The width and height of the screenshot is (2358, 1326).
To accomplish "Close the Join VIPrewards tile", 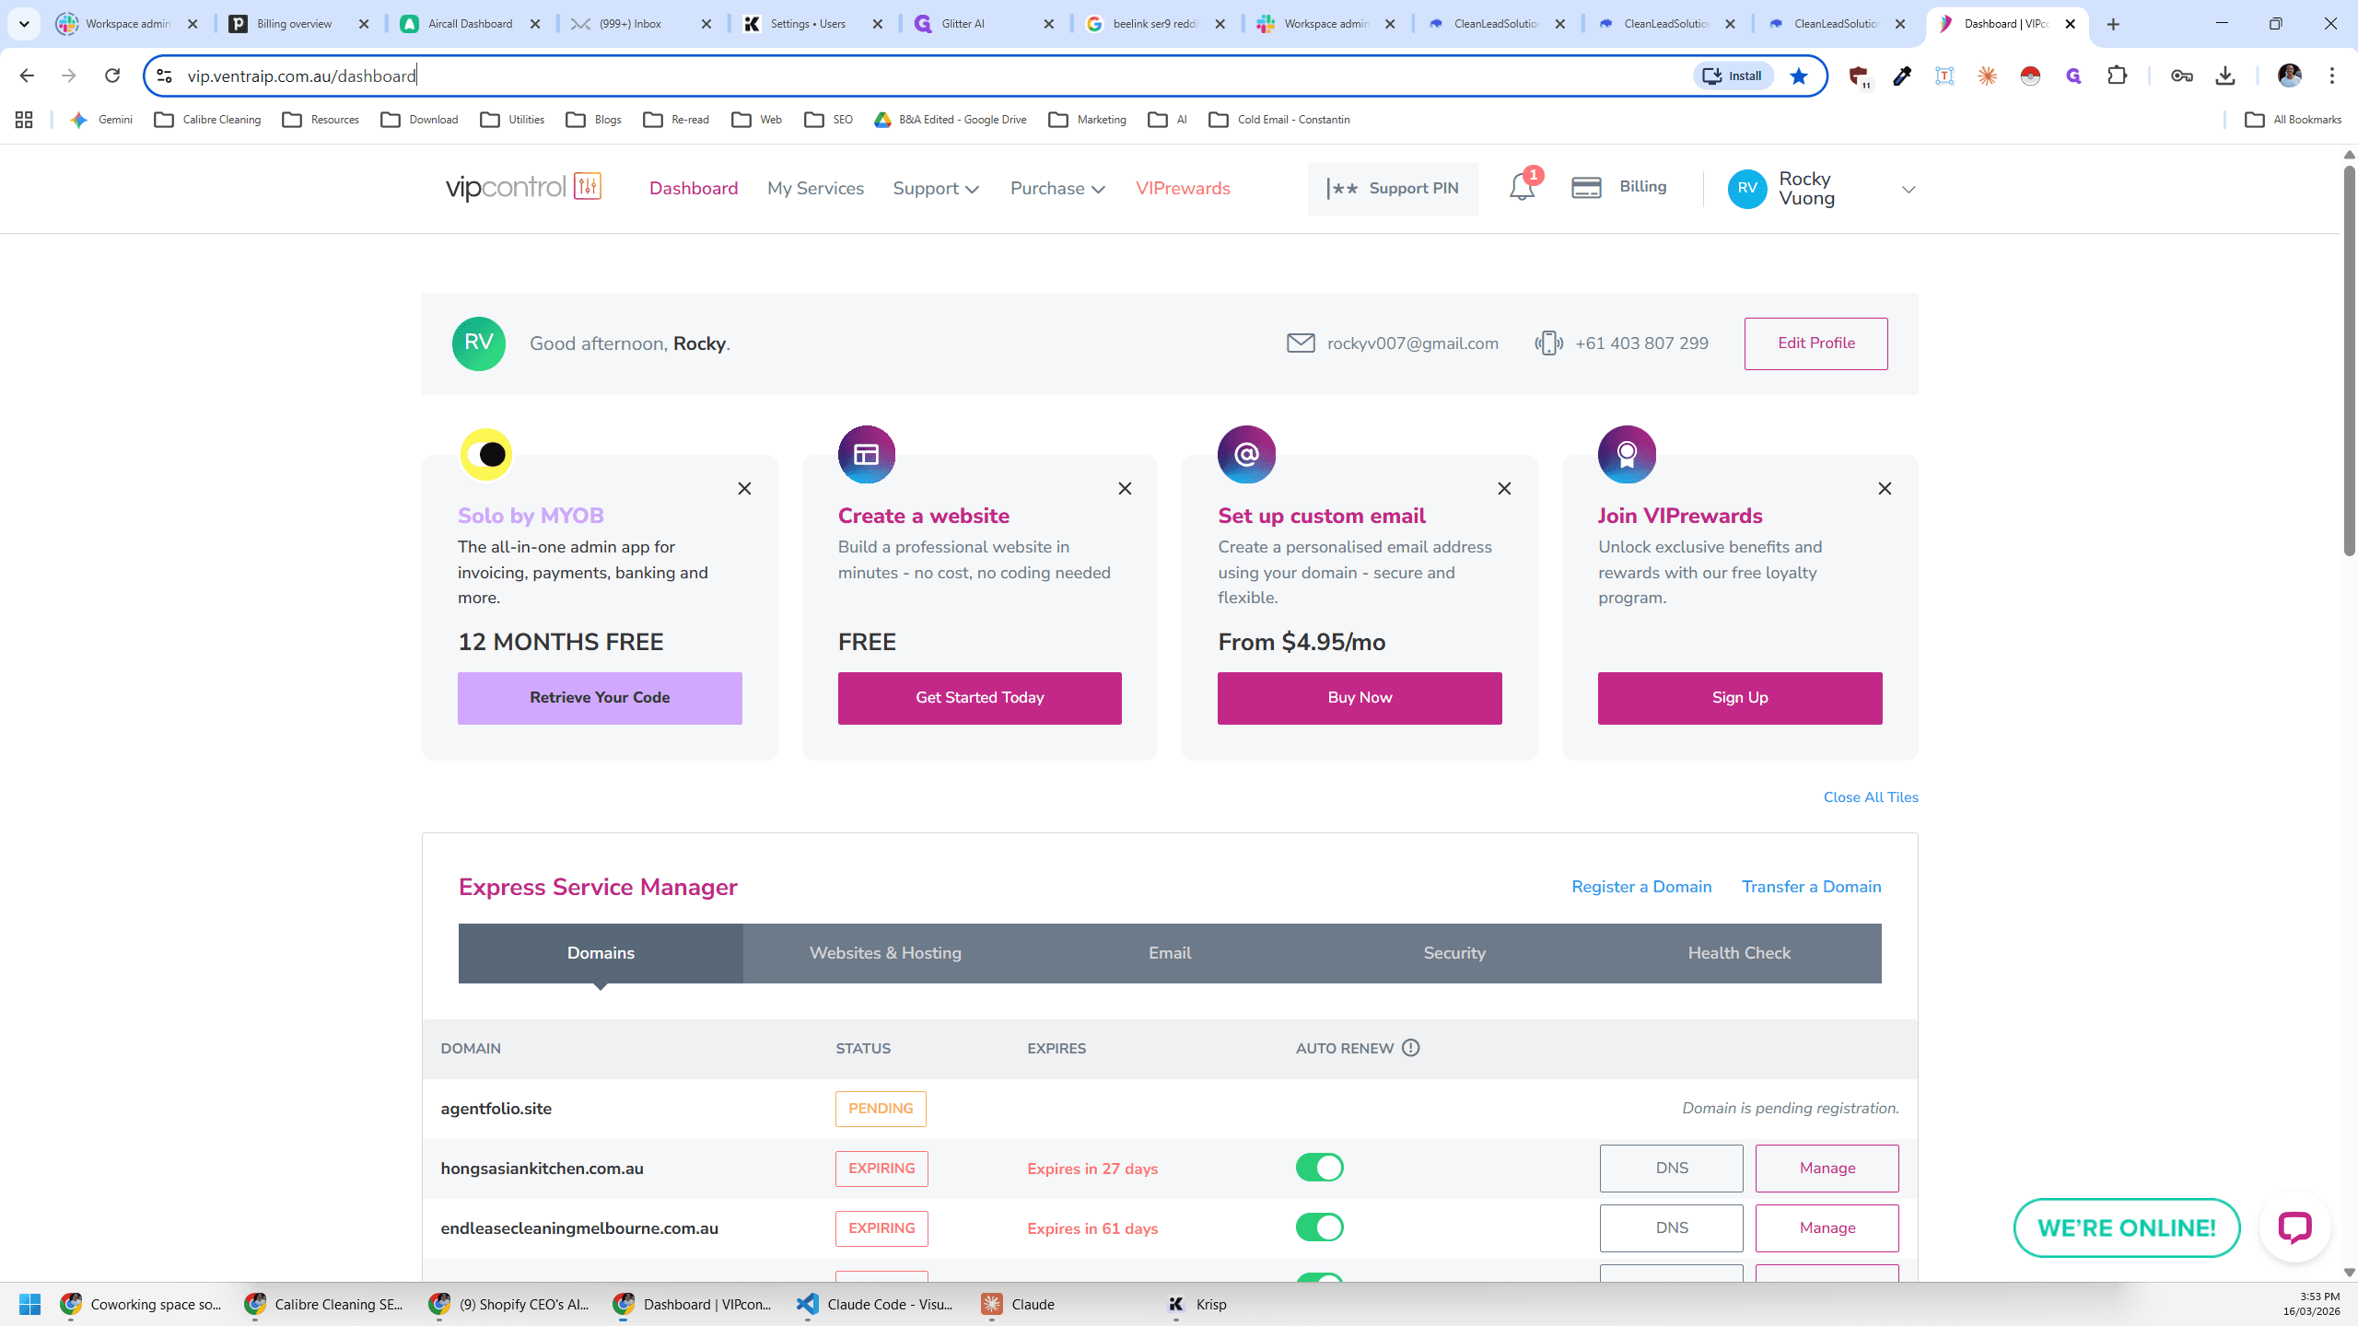I will (x=1885, y=489).
